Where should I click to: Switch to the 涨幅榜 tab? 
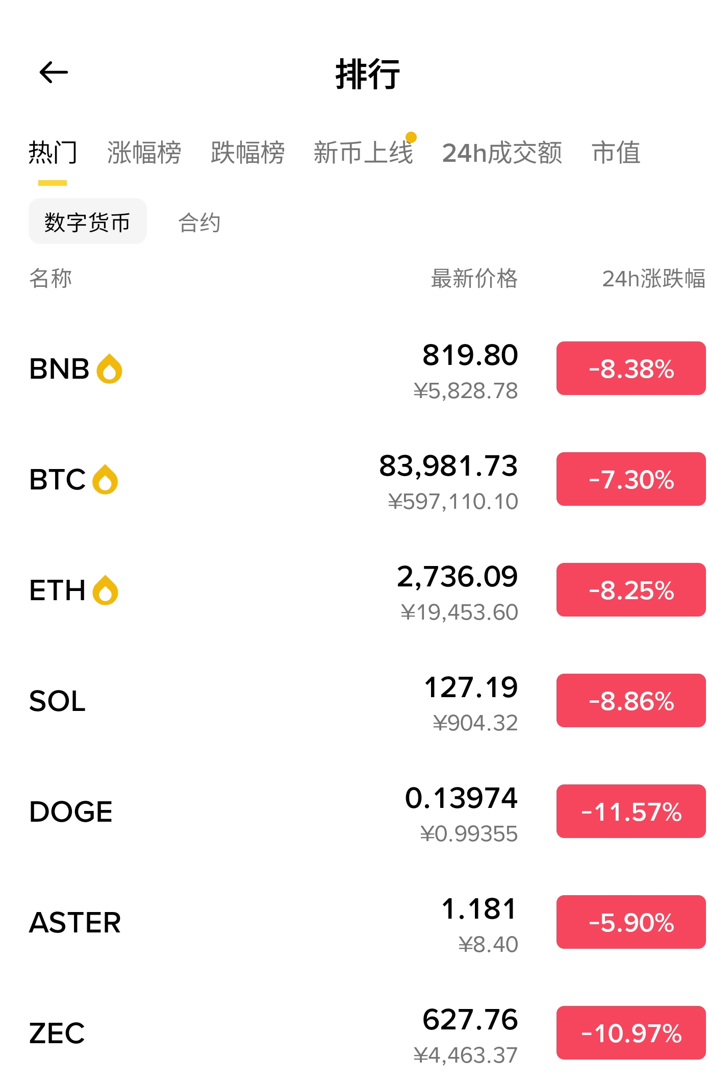click(x=144, y=153)
